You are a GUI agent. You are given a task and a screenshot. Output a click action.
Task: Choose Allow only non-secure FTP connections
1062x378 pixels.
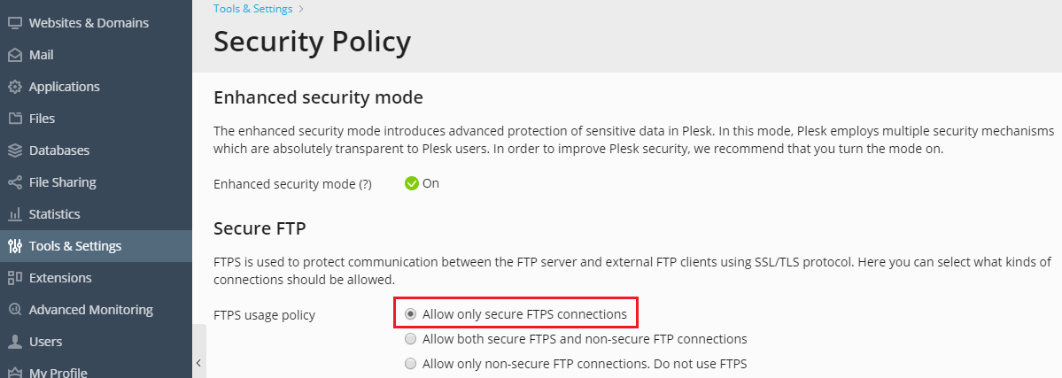[410, 364]
